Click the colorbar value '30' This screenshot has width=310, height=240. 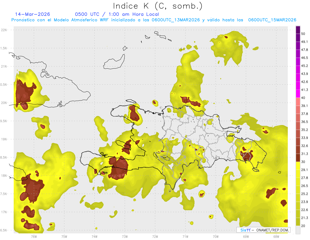(x=303, y=162)
